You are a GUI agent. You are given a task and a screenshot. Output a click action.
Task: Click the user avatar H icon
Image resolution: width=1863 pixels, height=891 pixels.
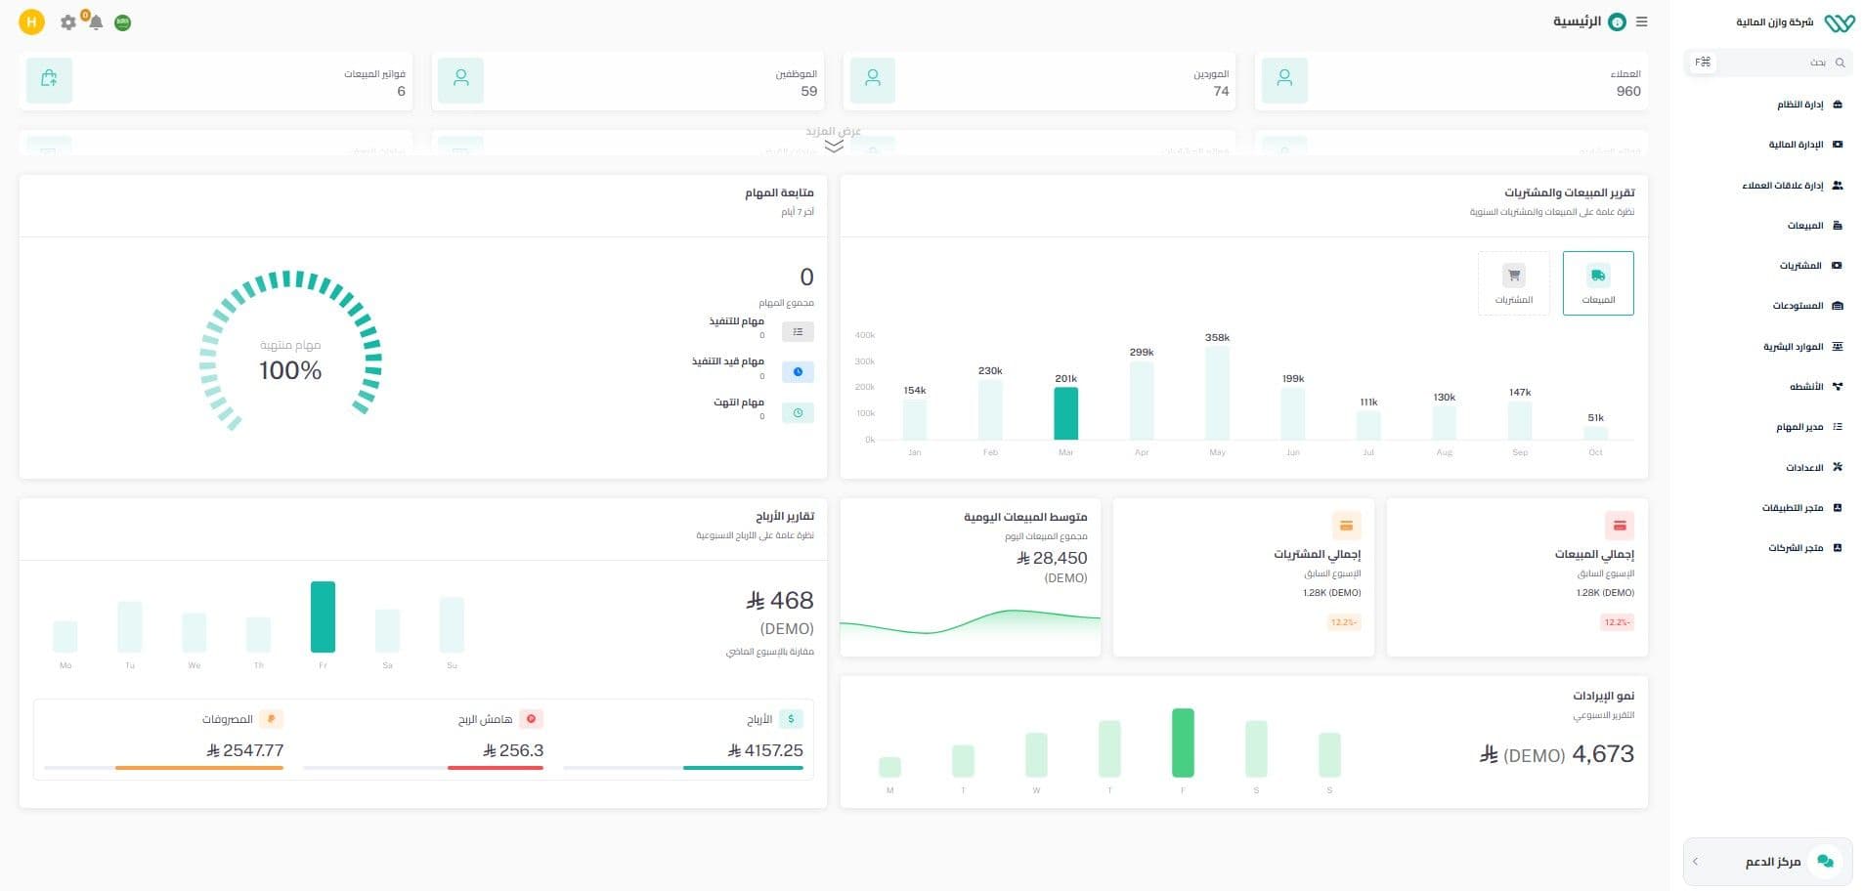[x=32, y=21]
